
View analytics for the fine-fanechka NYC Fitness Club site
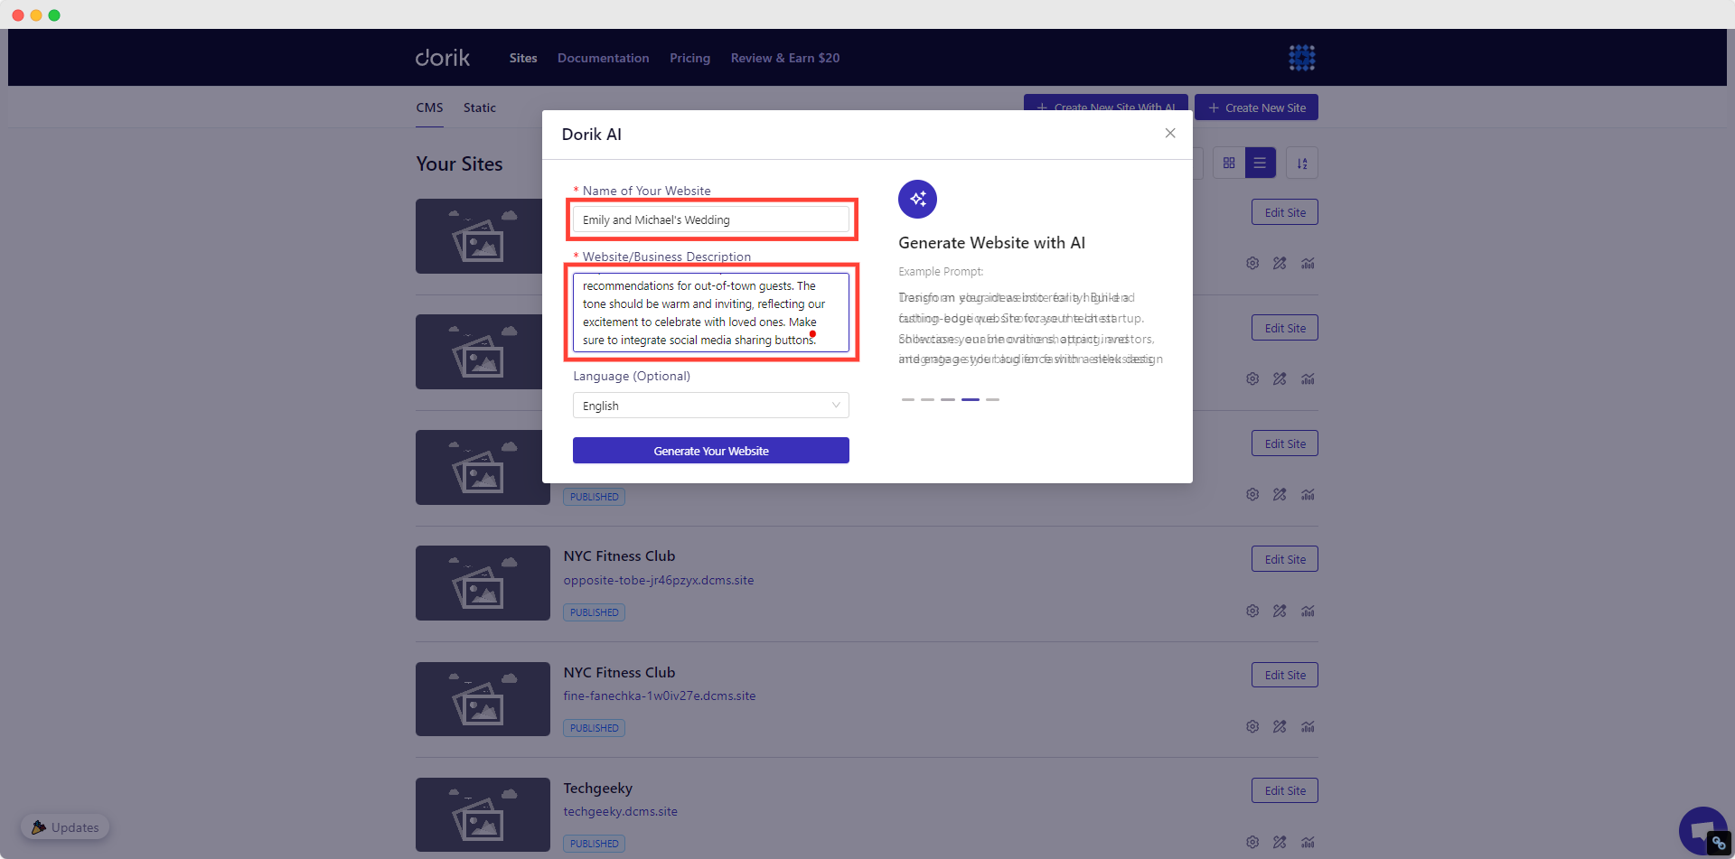pyautogui.click(x=1308, y=726)
